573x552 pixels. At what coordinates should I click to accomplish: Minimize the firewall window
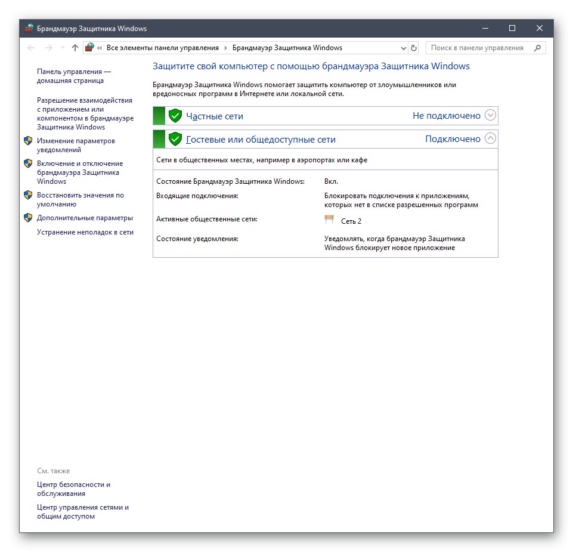coord(485,28)
